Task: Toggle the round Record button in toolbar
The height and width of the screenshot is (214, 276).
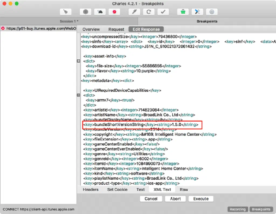Action: pos(85,12)
